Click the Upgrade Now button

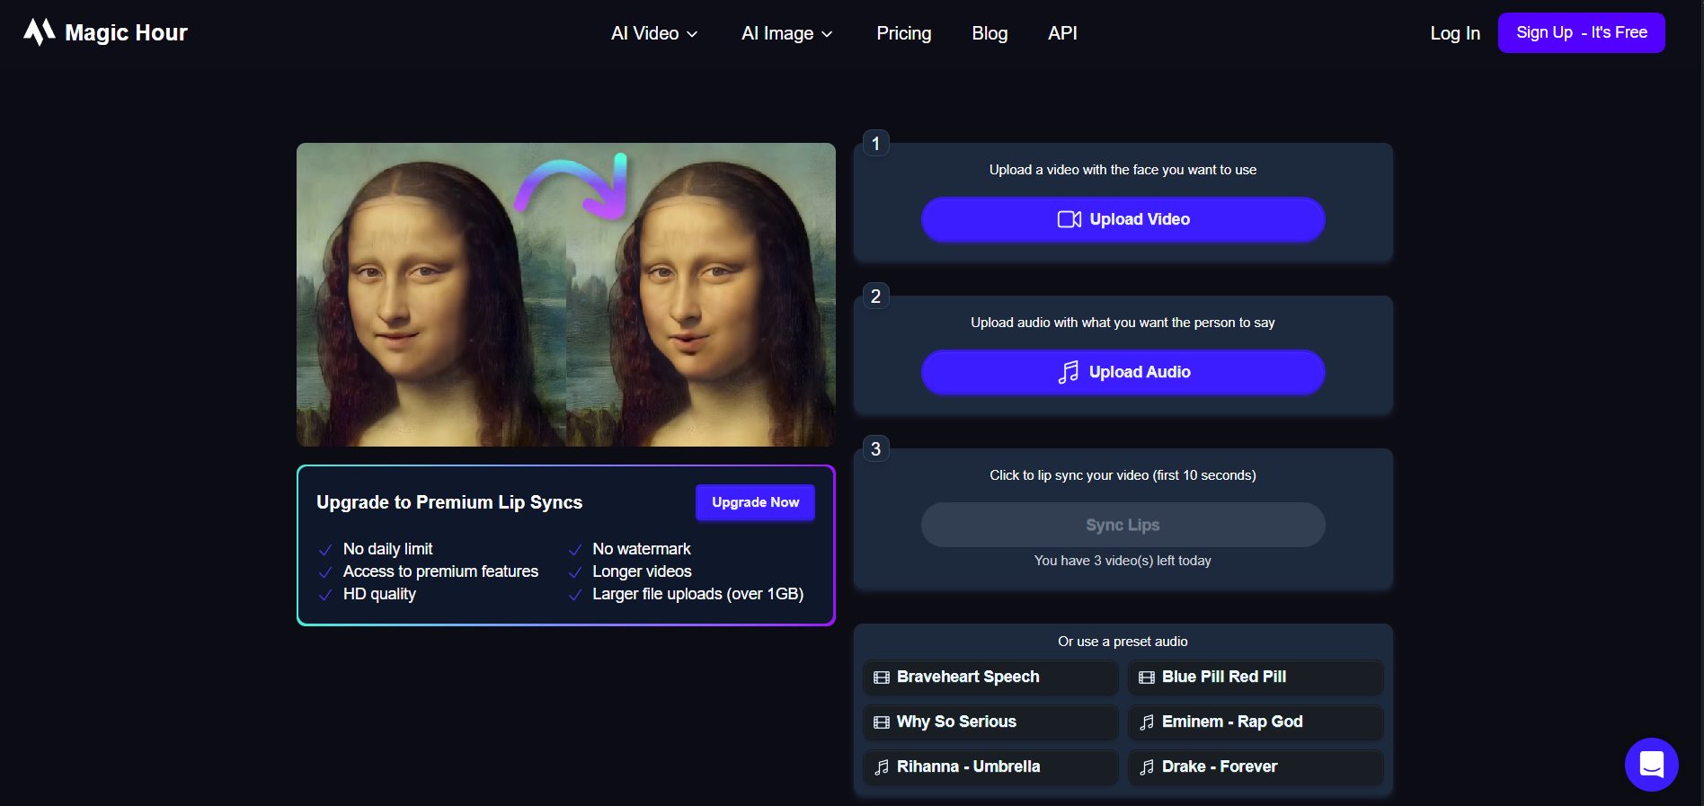tap(755, 502)
